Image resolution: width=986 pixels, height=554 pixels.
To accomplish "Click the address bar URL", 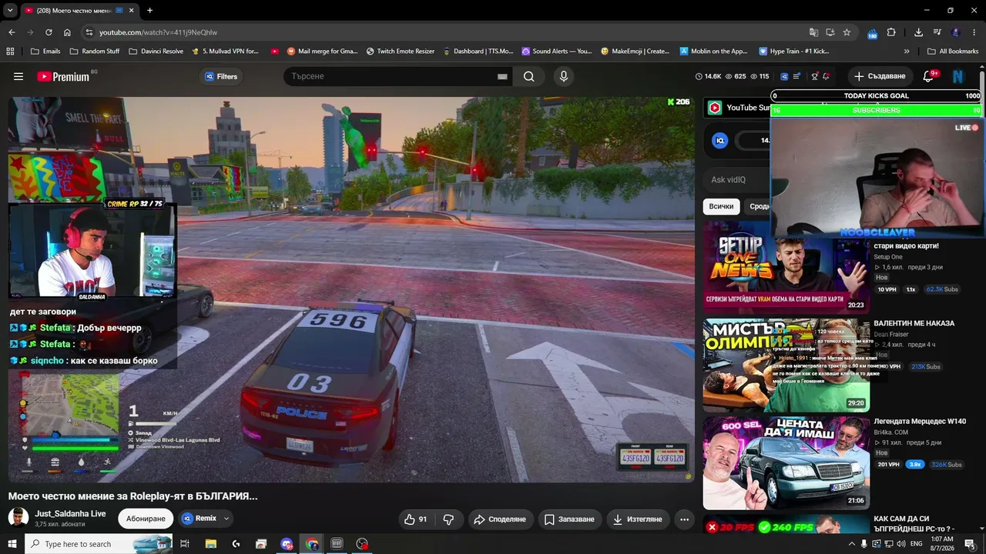I will coord(158,32).
